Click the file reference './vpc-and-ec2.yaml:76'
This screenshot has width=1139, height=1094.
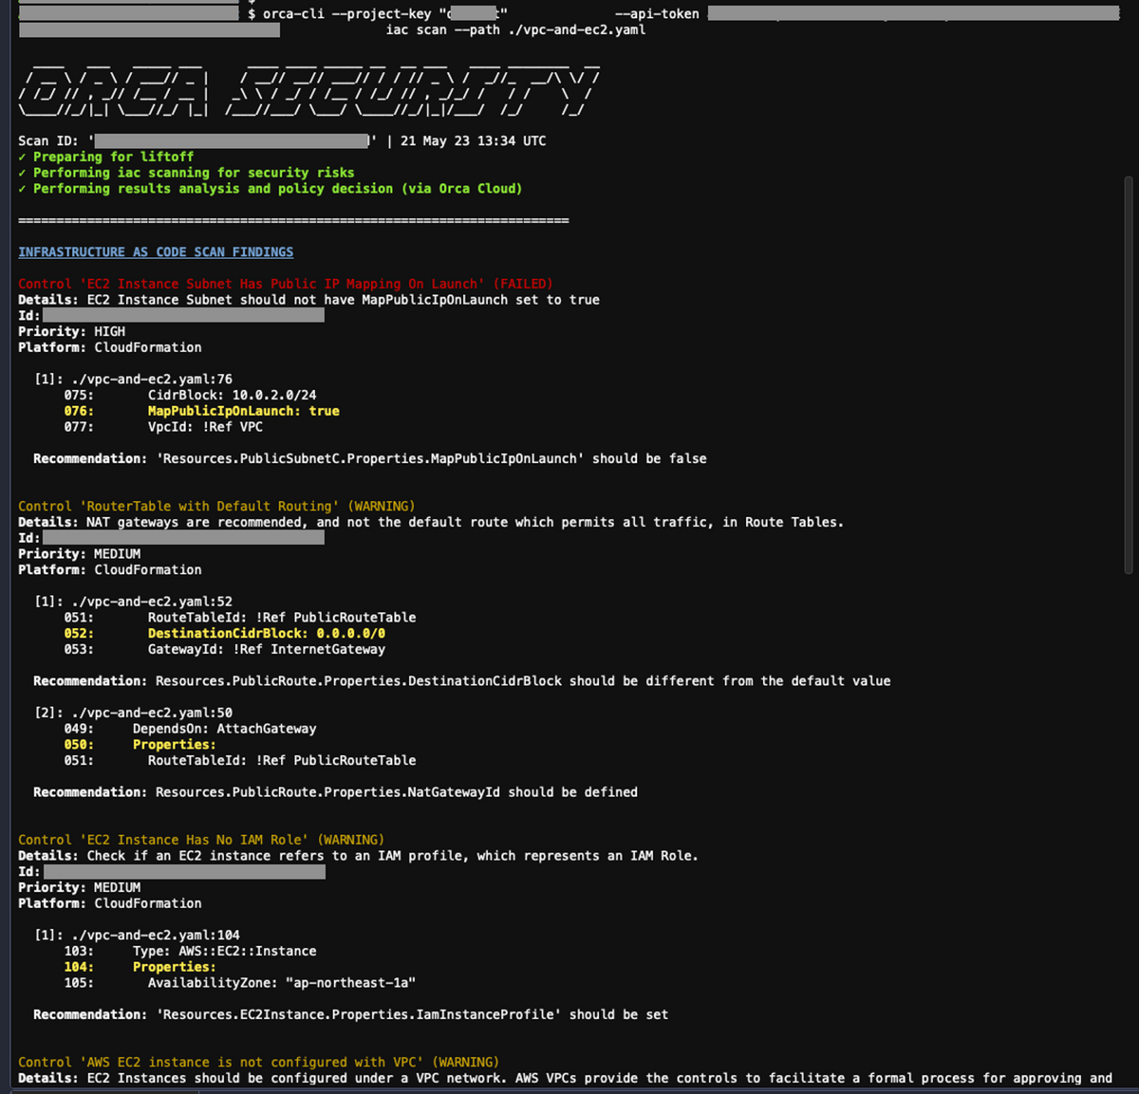click(153, 379)
